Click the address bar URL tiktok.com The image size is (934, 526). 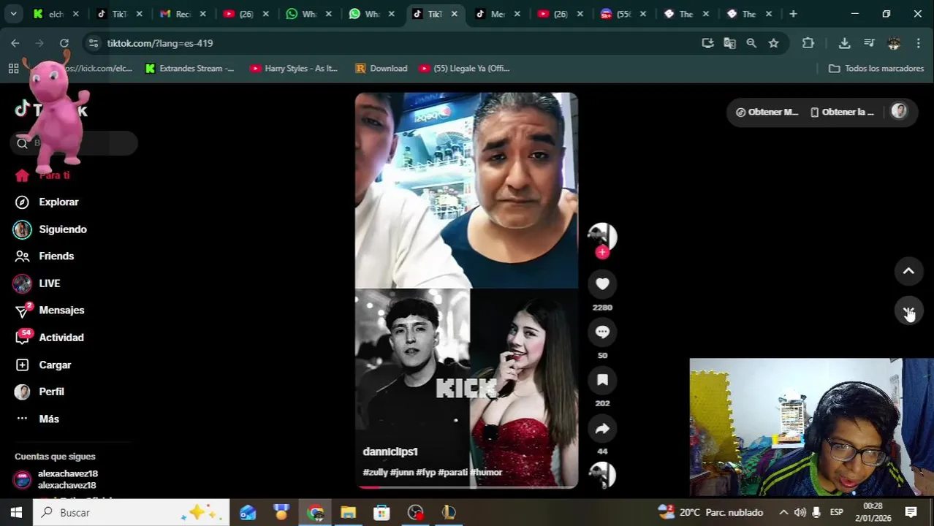[x=160, y=43]
